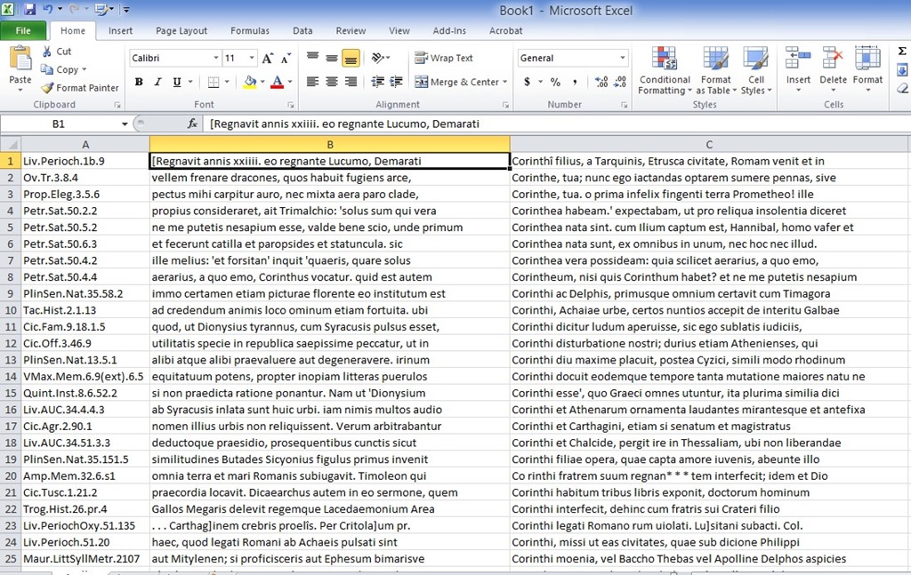Open Conditional Formatting options
Viewport: 911px width, 575px height.
[665, 71]
